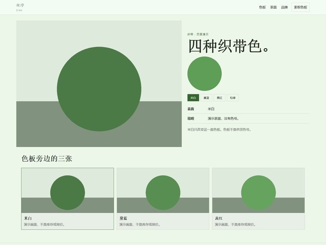
Task: Click the 黛蓝 card title text
Action: pos(123,218)
